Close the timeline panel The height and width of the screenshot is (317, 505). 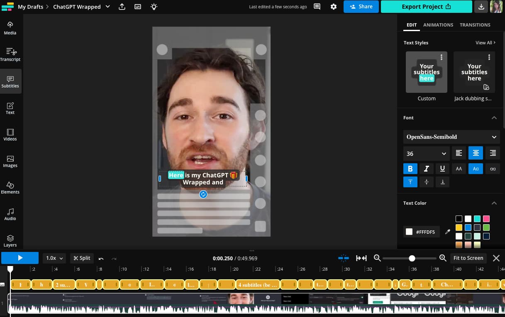coord(496,258)
